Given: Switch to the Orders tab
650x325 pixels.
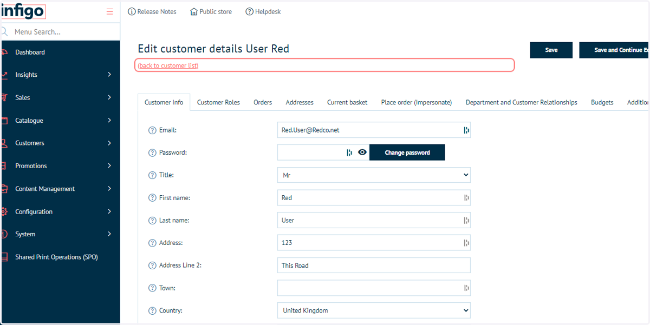Looking at the screenshot, I should [x=263, y=102].
